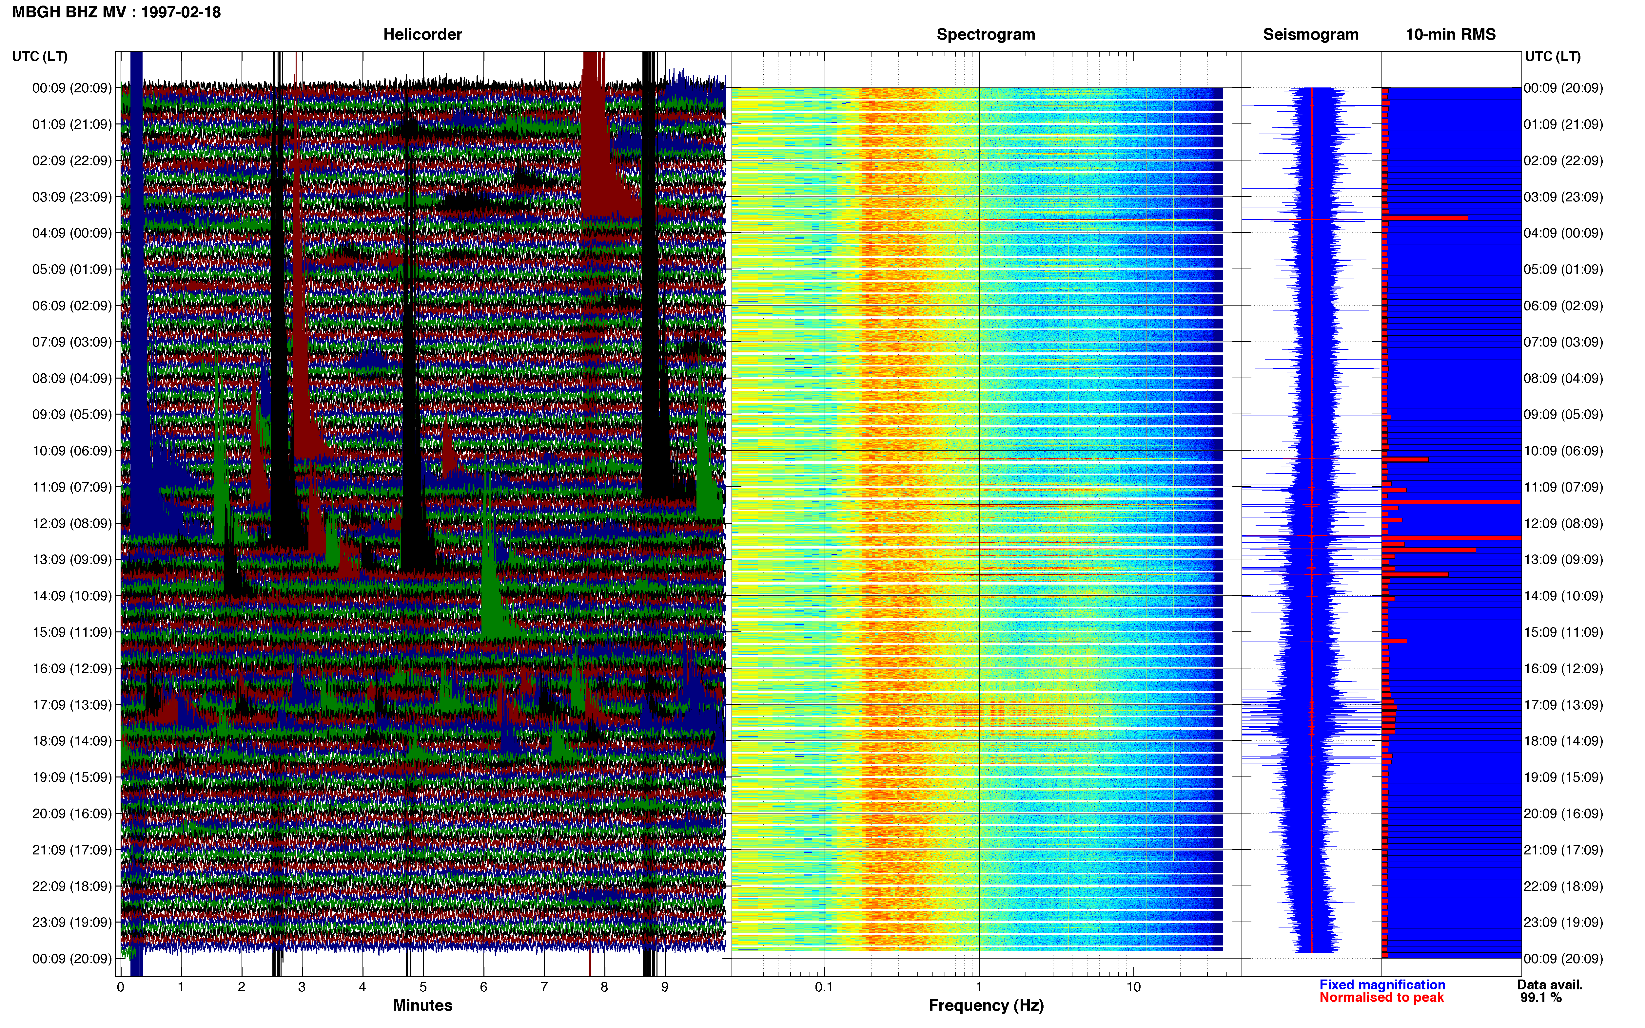1645x1028 pixels.
Task: Click right time label 13:09 (09:09)
Action: click(x=1563, y=560)
